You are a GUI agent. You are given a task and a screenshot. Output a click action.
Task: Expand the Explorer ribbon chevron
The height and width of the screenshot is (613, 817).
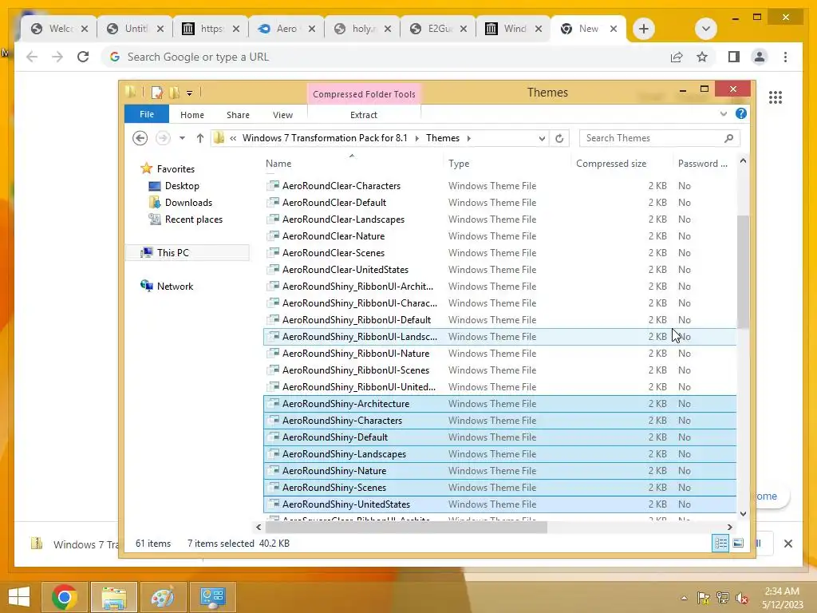point(723,113)
